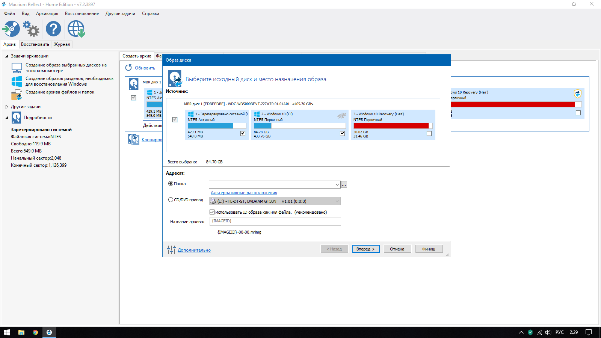
Task: Click the blue question mark help icon
Action: coord(53,29)
